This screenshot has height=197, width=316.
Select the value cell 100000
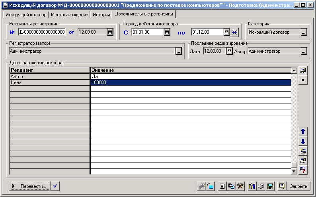click(191, 82)
